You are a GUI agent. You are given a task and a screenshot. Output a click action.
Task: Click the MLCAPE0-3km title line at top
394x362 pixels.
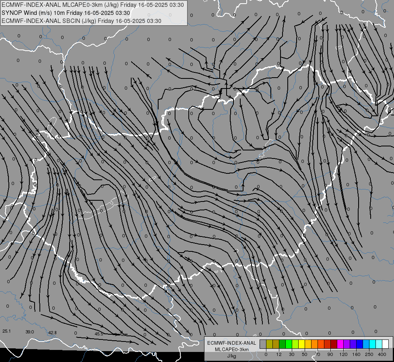tap(93, 5)
